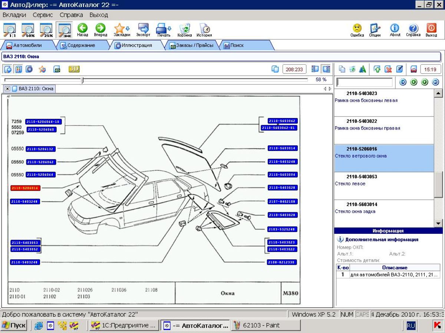Toggle the right-side parts list panel layout
Image resolution: width=445 pixels, height=333 pixels.
click(326, 69)
